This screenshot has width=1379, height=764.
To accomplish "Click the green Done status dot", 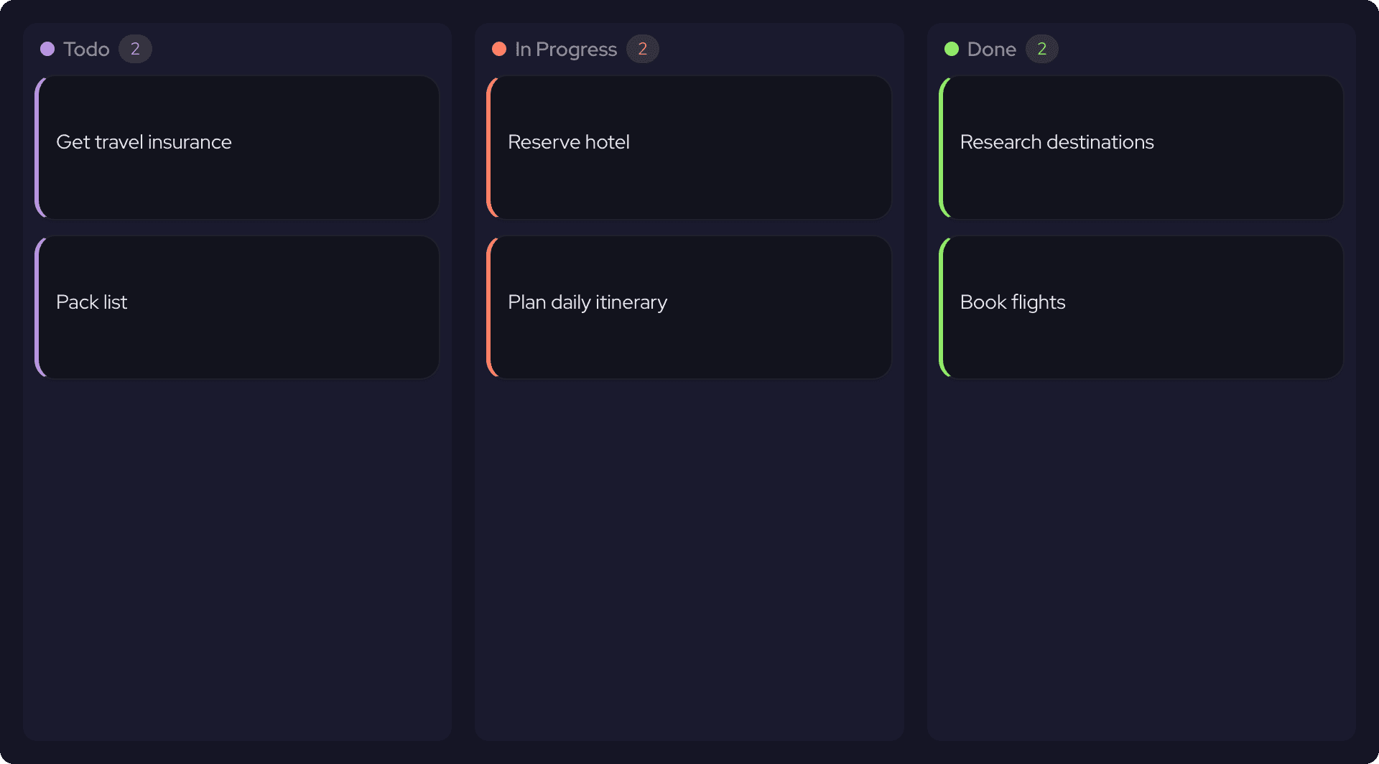I will click(952, 49).
